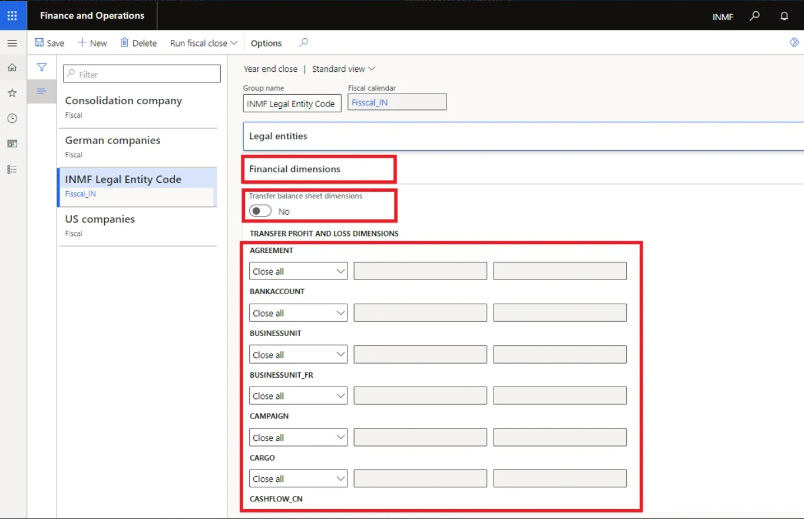The image size is (804, 519).
Task: Open AGREEMENT Close all dropdown
Action: pyautogui.click(x=298, y=271)
